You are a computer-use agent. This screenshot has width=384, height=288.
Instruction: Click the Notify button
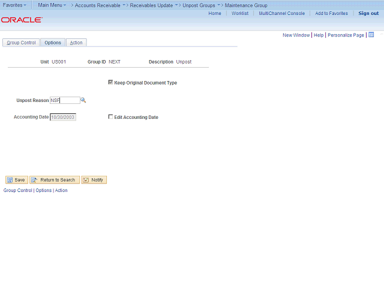(x=94, y=180)
